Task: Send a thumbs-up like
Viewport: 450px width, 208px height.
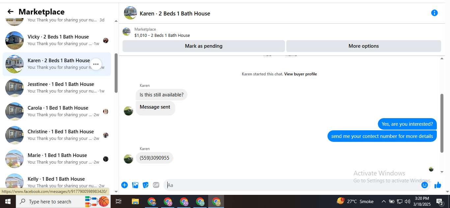Action: tap(438, 185)
